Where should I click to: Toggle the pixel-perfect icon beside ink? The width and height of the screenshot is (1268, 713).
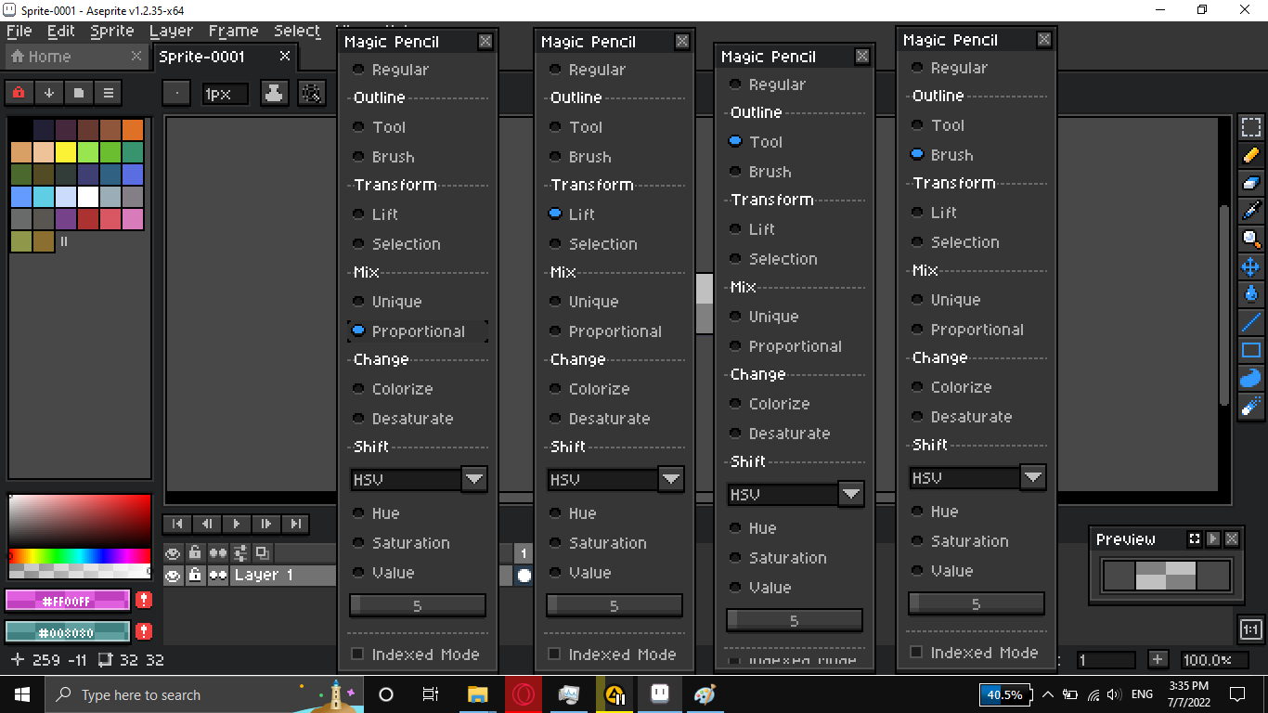click(312, 93)
